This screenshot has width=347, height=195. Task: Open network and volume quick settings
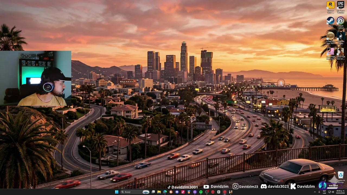[x=331, y=192]
